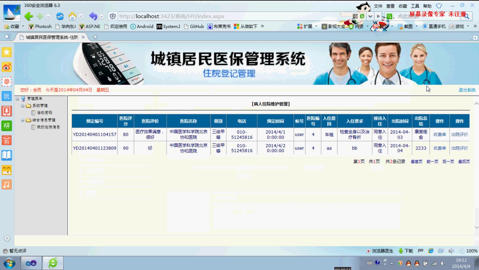Open Windows Start button
The width and height of the screenshot is (479, 270).
(x=9, y=263)
